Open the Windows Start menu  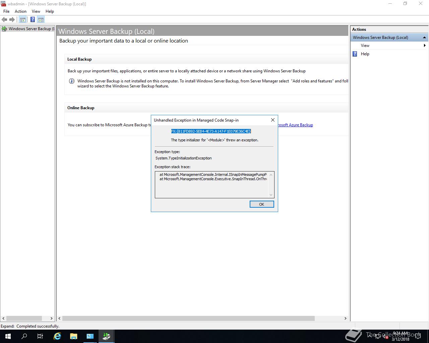(x=8, y=336)
